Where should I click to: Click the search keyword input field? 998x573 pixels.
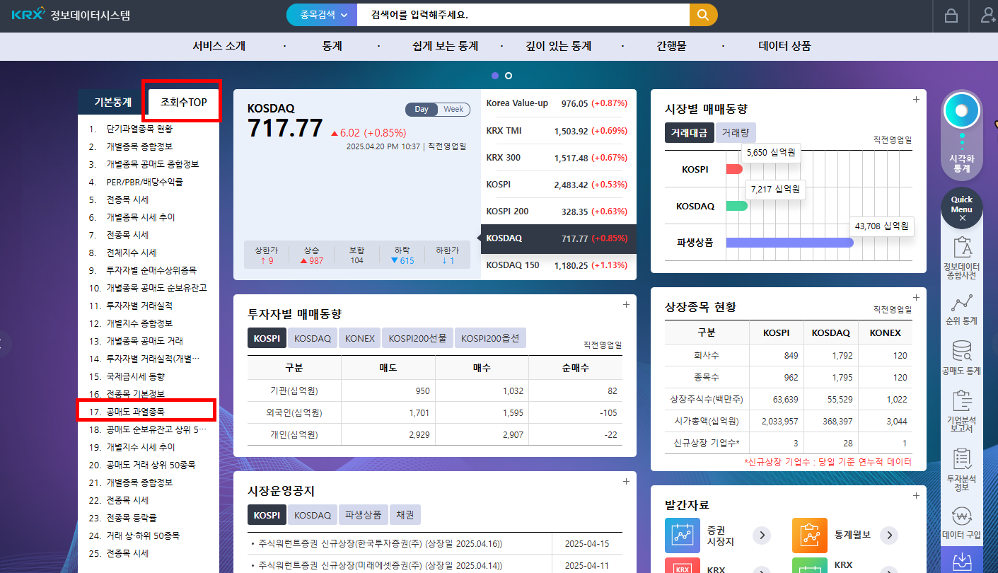(523, 15)
